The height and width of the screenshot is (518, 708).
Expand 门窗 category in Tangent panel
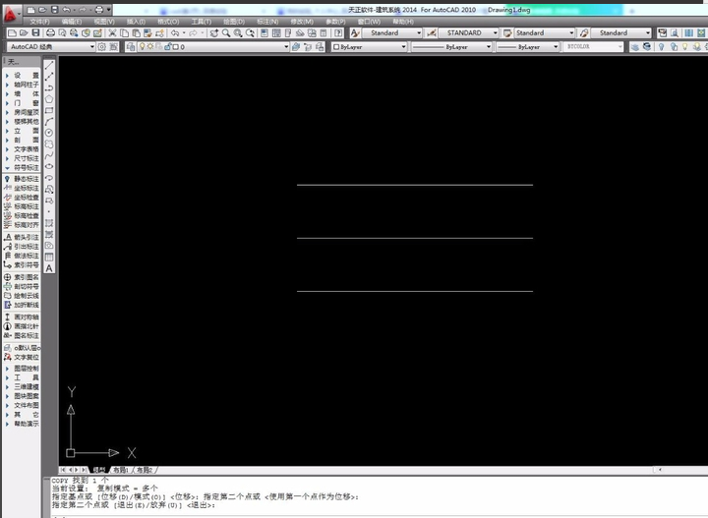(x=22, y=103)
